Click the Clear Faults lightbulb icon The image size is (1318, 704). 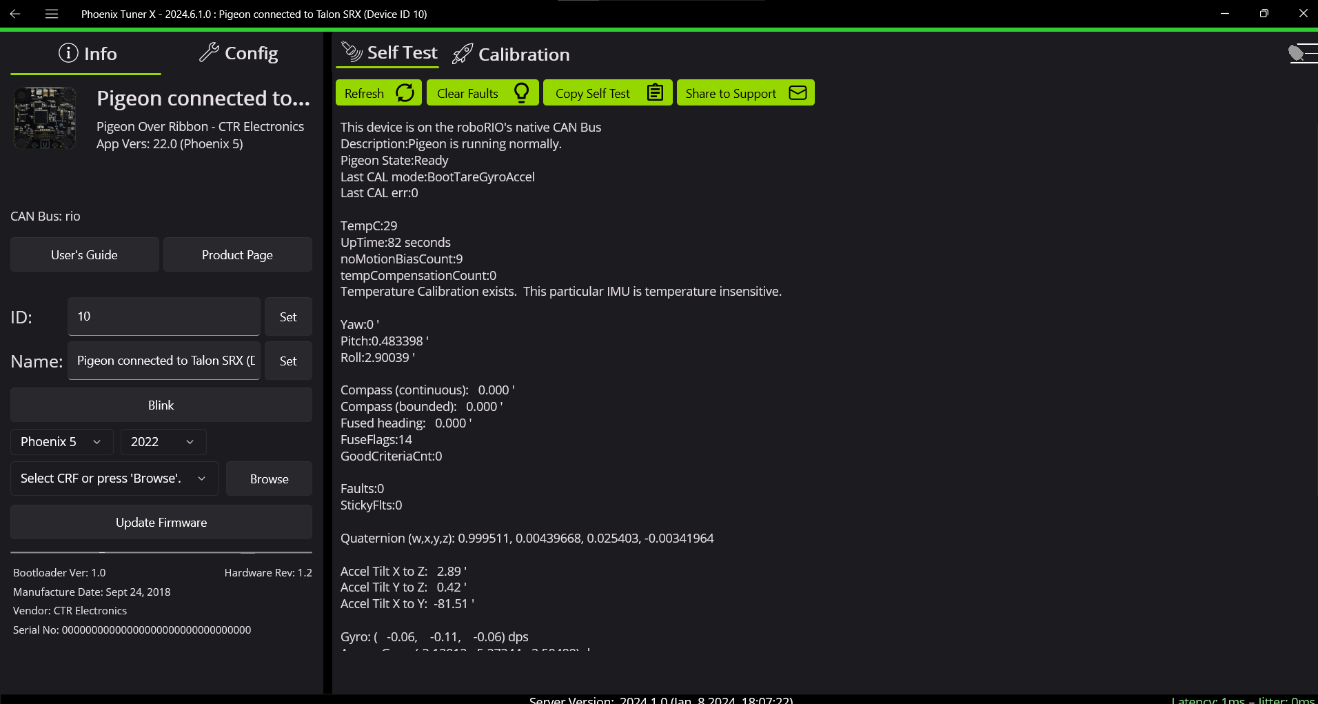[x=522, y=92]
